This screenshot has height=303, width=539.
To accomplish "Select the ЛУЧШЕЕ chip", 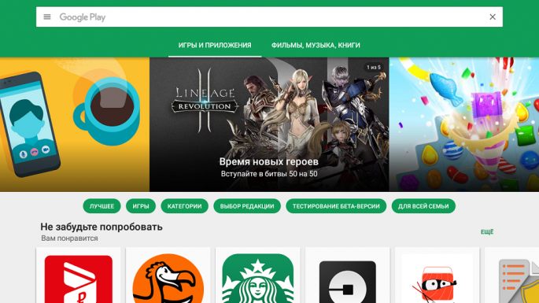I will (x=102, y=206).
